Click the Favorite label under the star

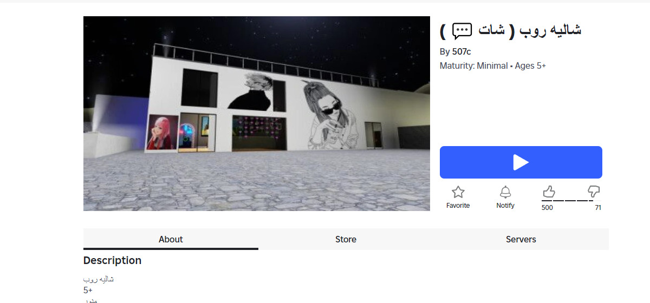click(x=458, y=206)
